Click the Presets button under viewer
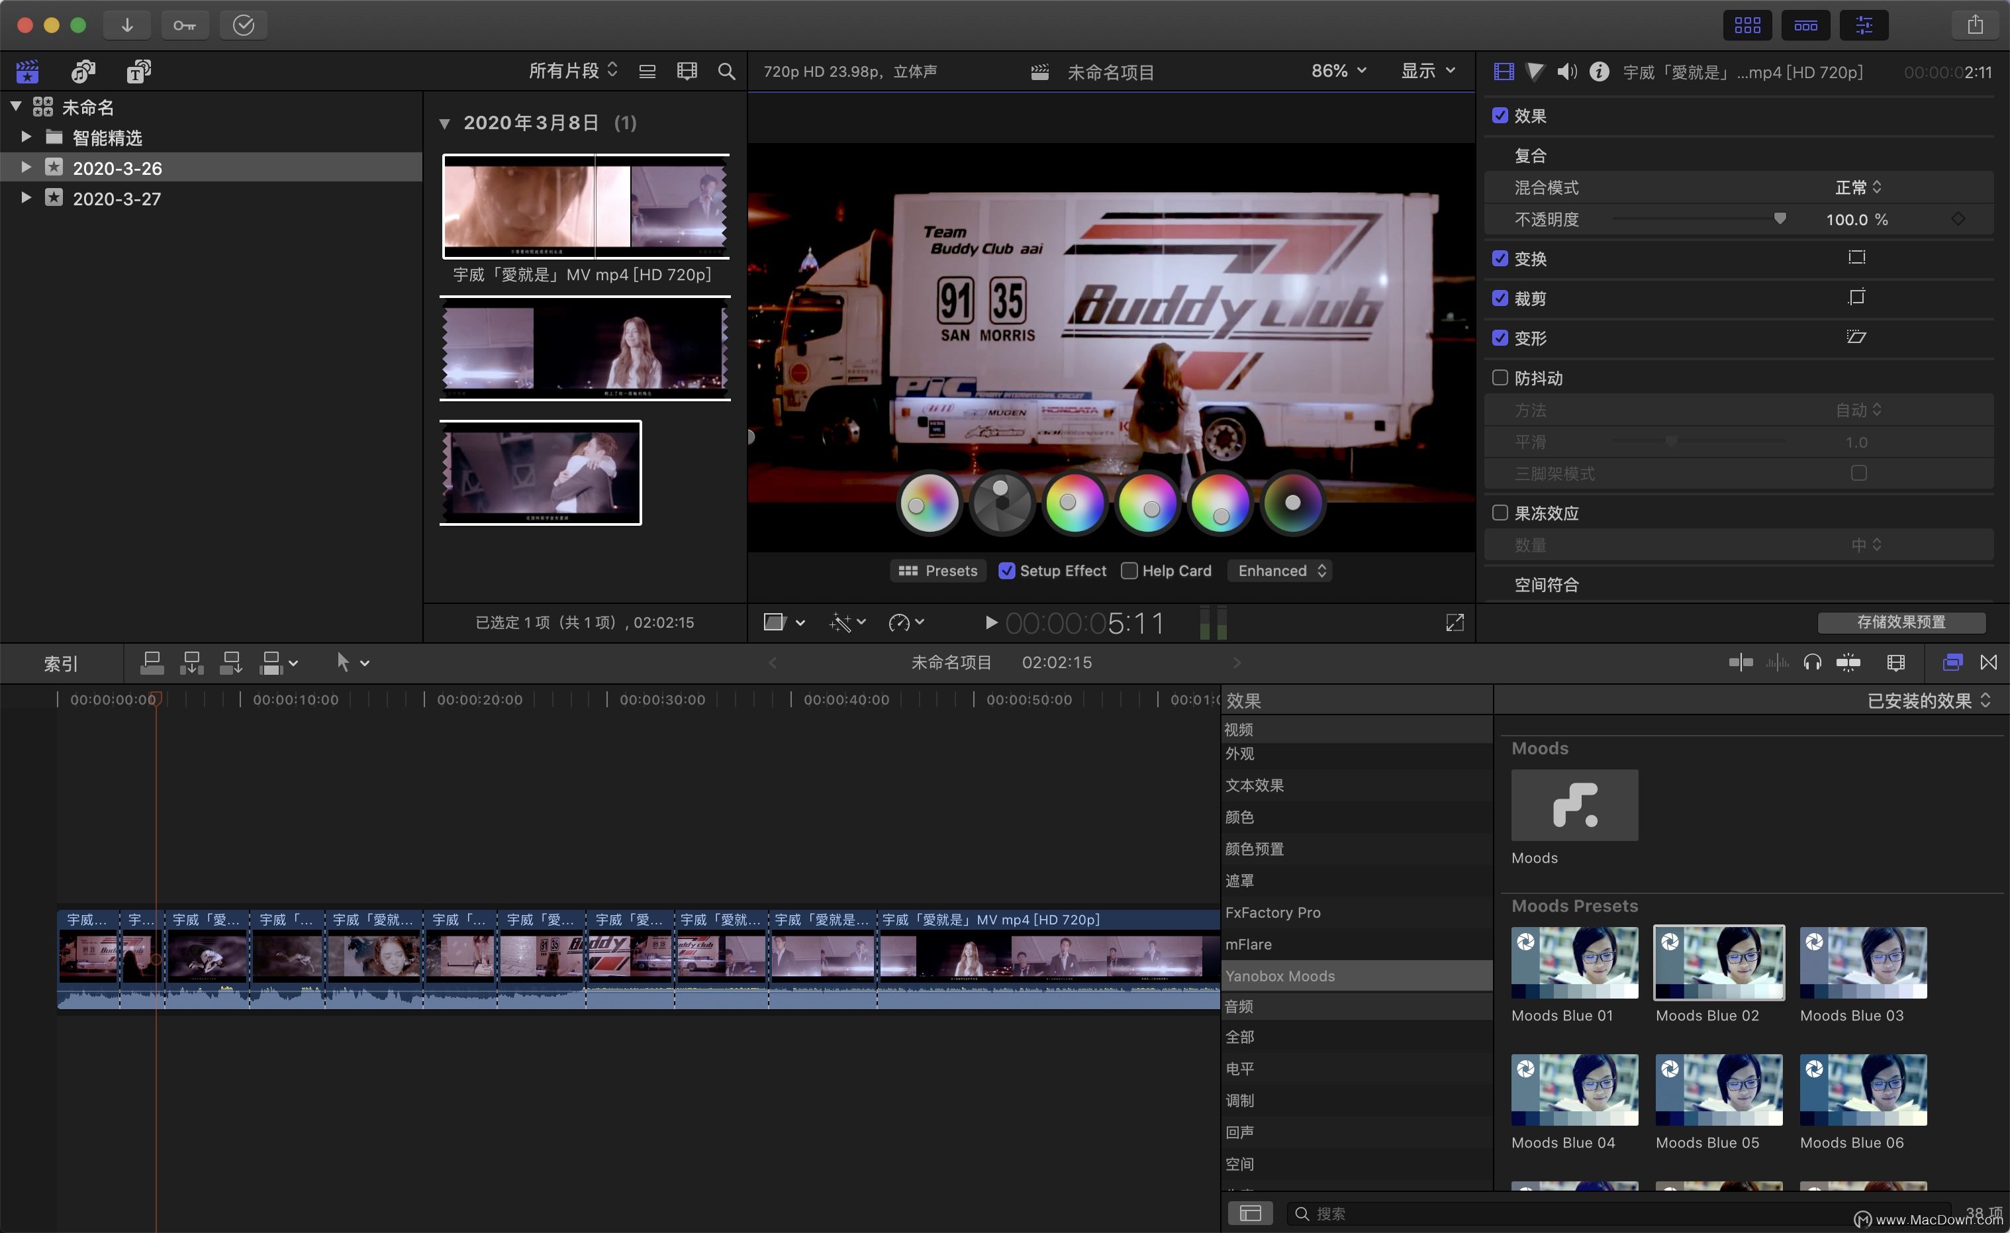Image resolution: width=2010 pixels, height=1233 pixels. point(938,571)
